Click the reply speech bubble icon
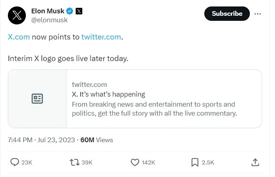The image size is (275, 177). [15, 162]
